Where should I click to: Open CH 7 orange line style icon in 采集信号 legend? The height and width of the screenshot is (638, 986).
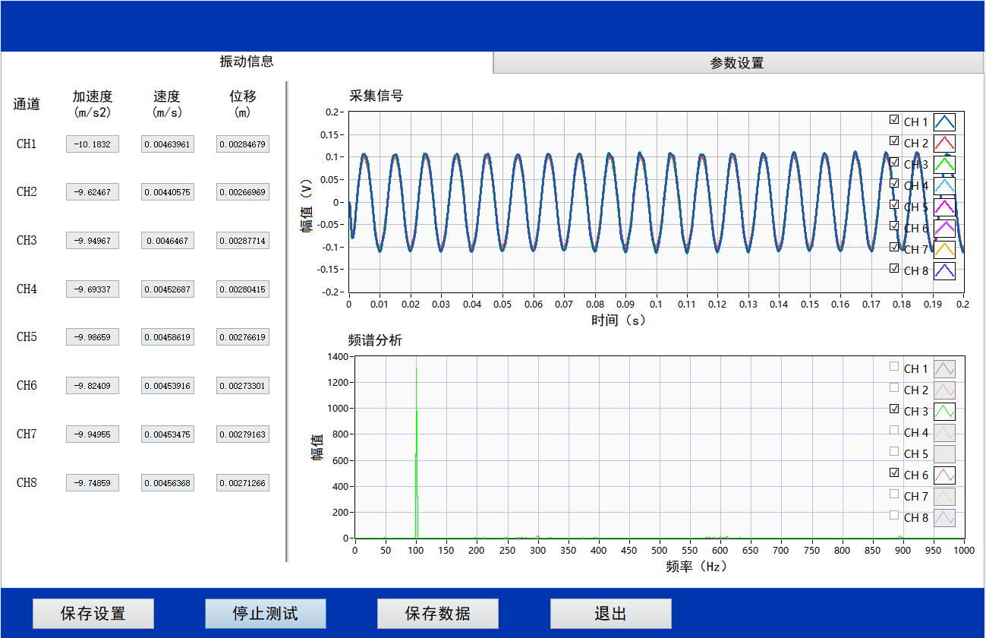click(x=944, y=249)
